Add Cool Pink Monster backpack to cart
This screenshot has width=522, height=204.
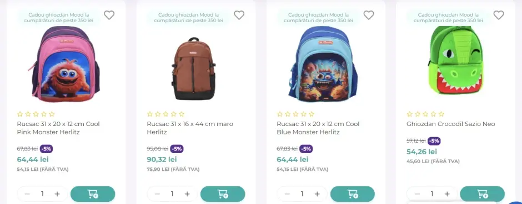click(93, 193)
